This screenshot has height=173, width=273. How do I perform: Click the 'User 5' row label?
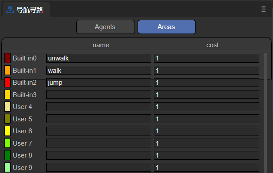pos(22,119)
